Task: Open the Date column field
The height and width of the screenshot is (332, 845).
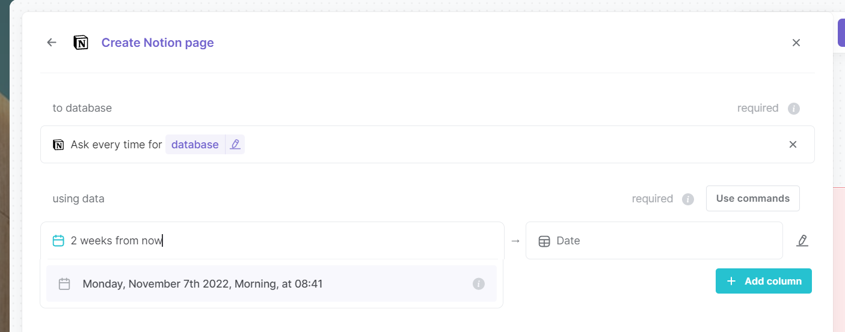Action: tap(654, 241)
